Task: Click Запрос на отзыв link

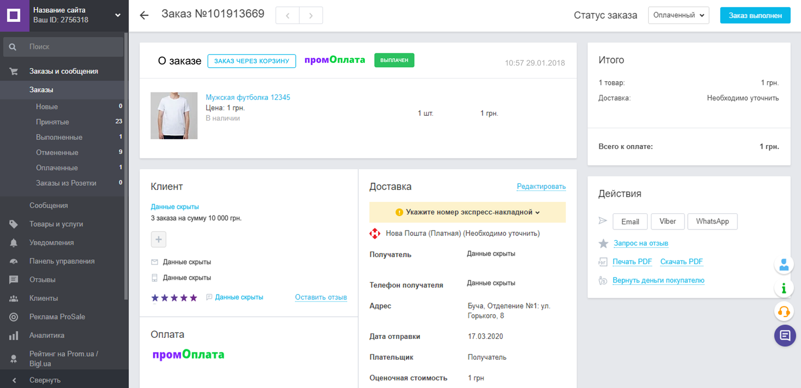Action: coord(641,243)
